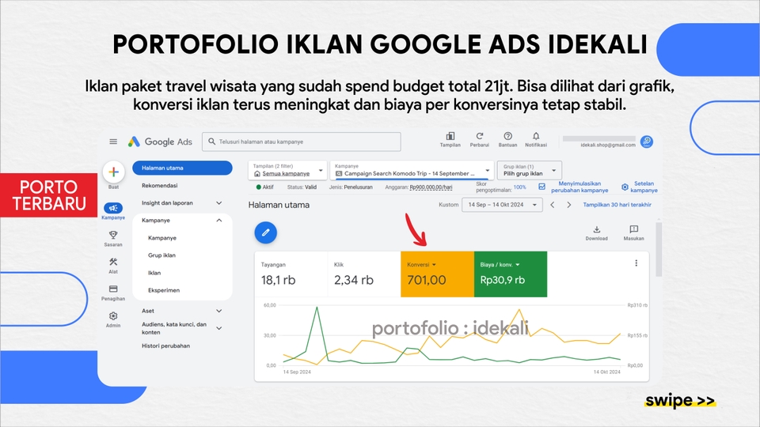Open the Alat tools icon

(113, 262)
